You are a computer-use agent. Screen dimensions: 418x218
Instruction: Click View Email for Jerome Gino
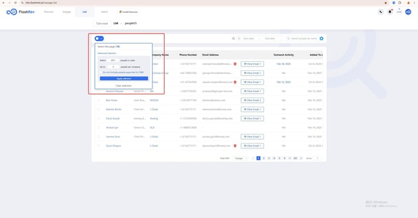point(252,137)
